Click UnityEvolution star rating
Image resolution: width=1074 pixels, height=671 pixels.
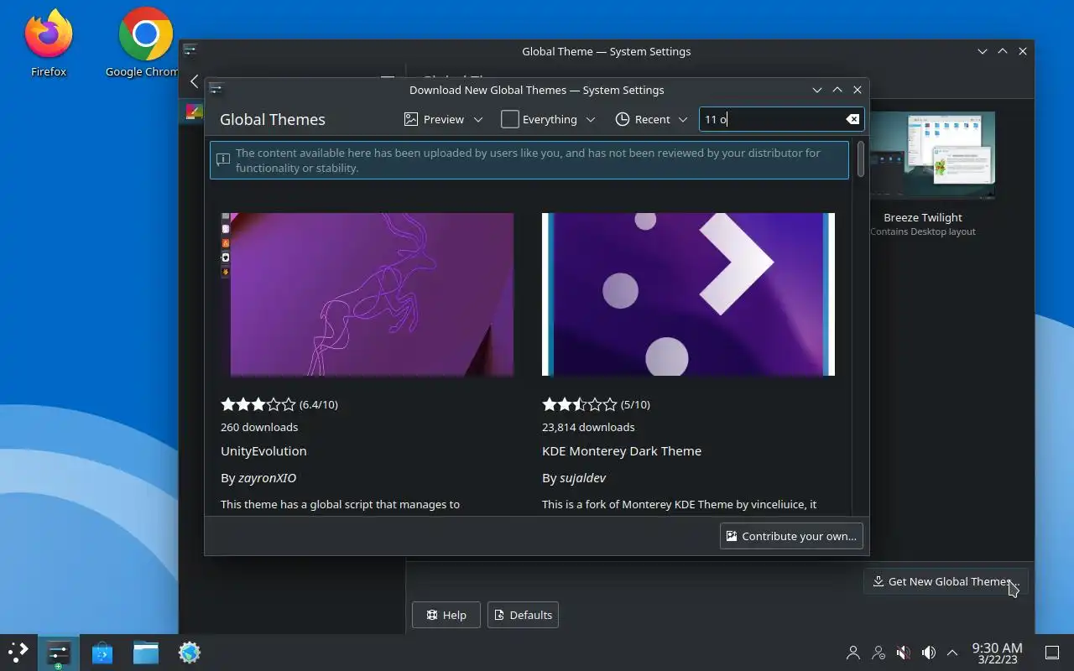(258, 404)
